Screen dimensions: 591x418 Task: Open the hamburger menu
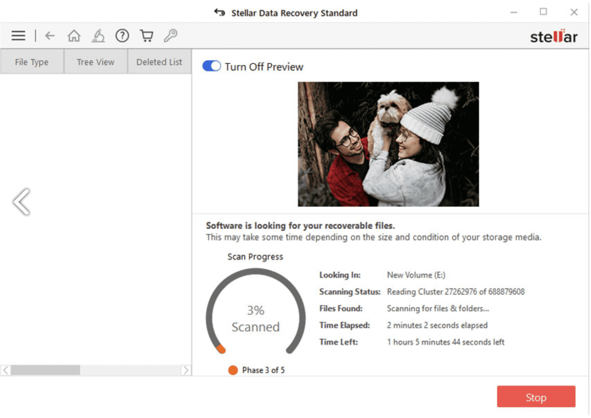click(18, 35)
